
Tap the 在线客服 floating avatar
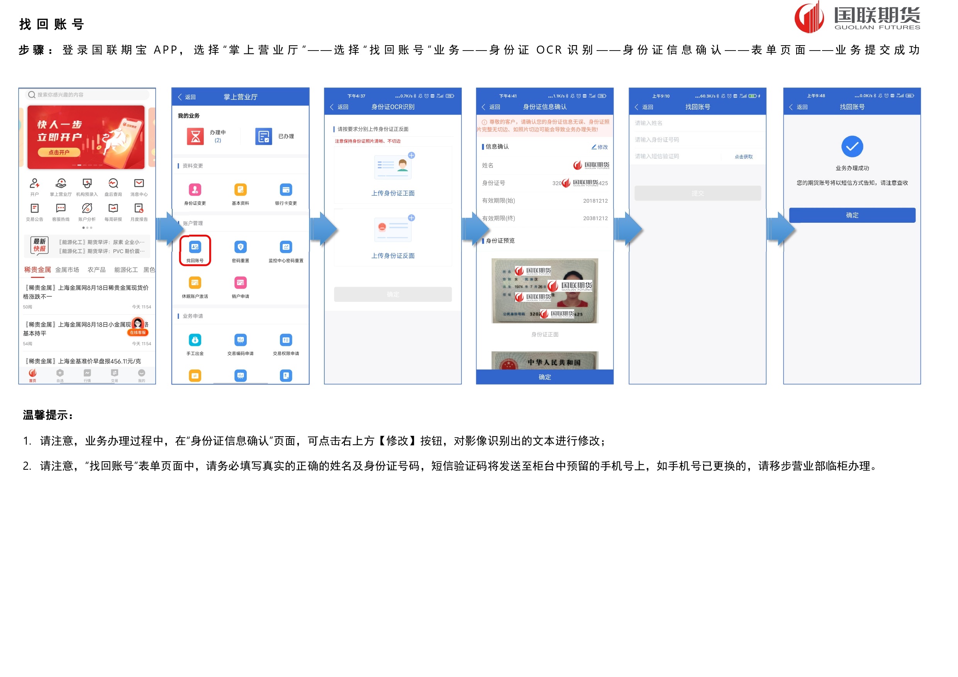click(138, 327)
